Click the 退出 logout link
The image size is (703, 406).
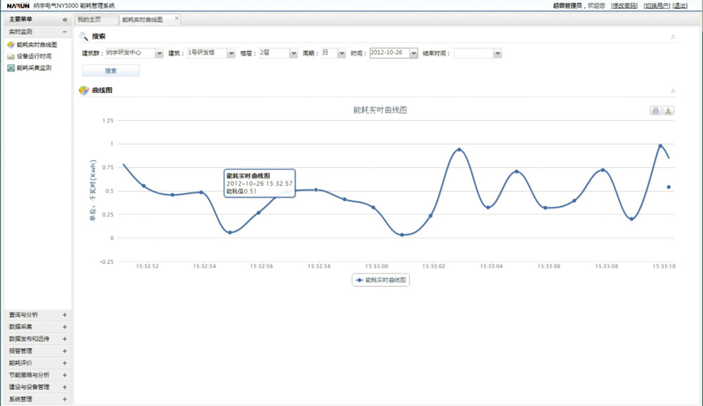tap(680, 6)
